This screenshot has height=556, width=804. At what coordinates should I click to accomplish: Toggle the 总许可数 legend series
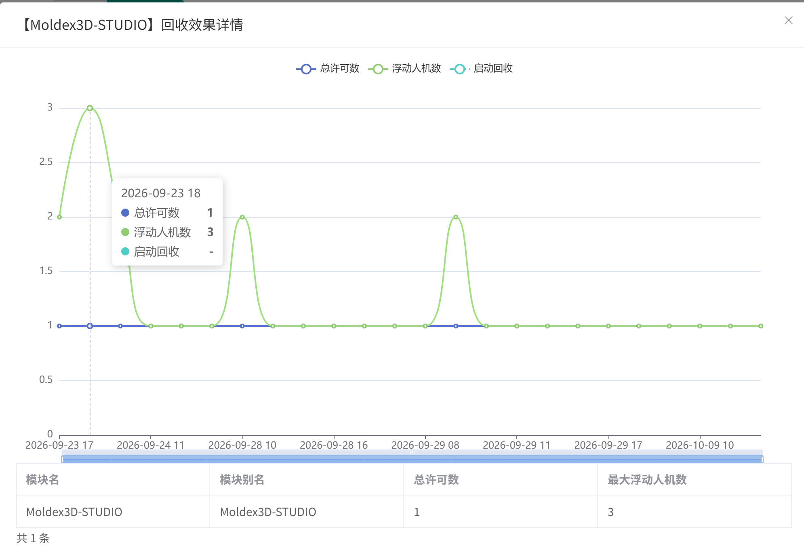pyautogui.click(x=328, y=69)
